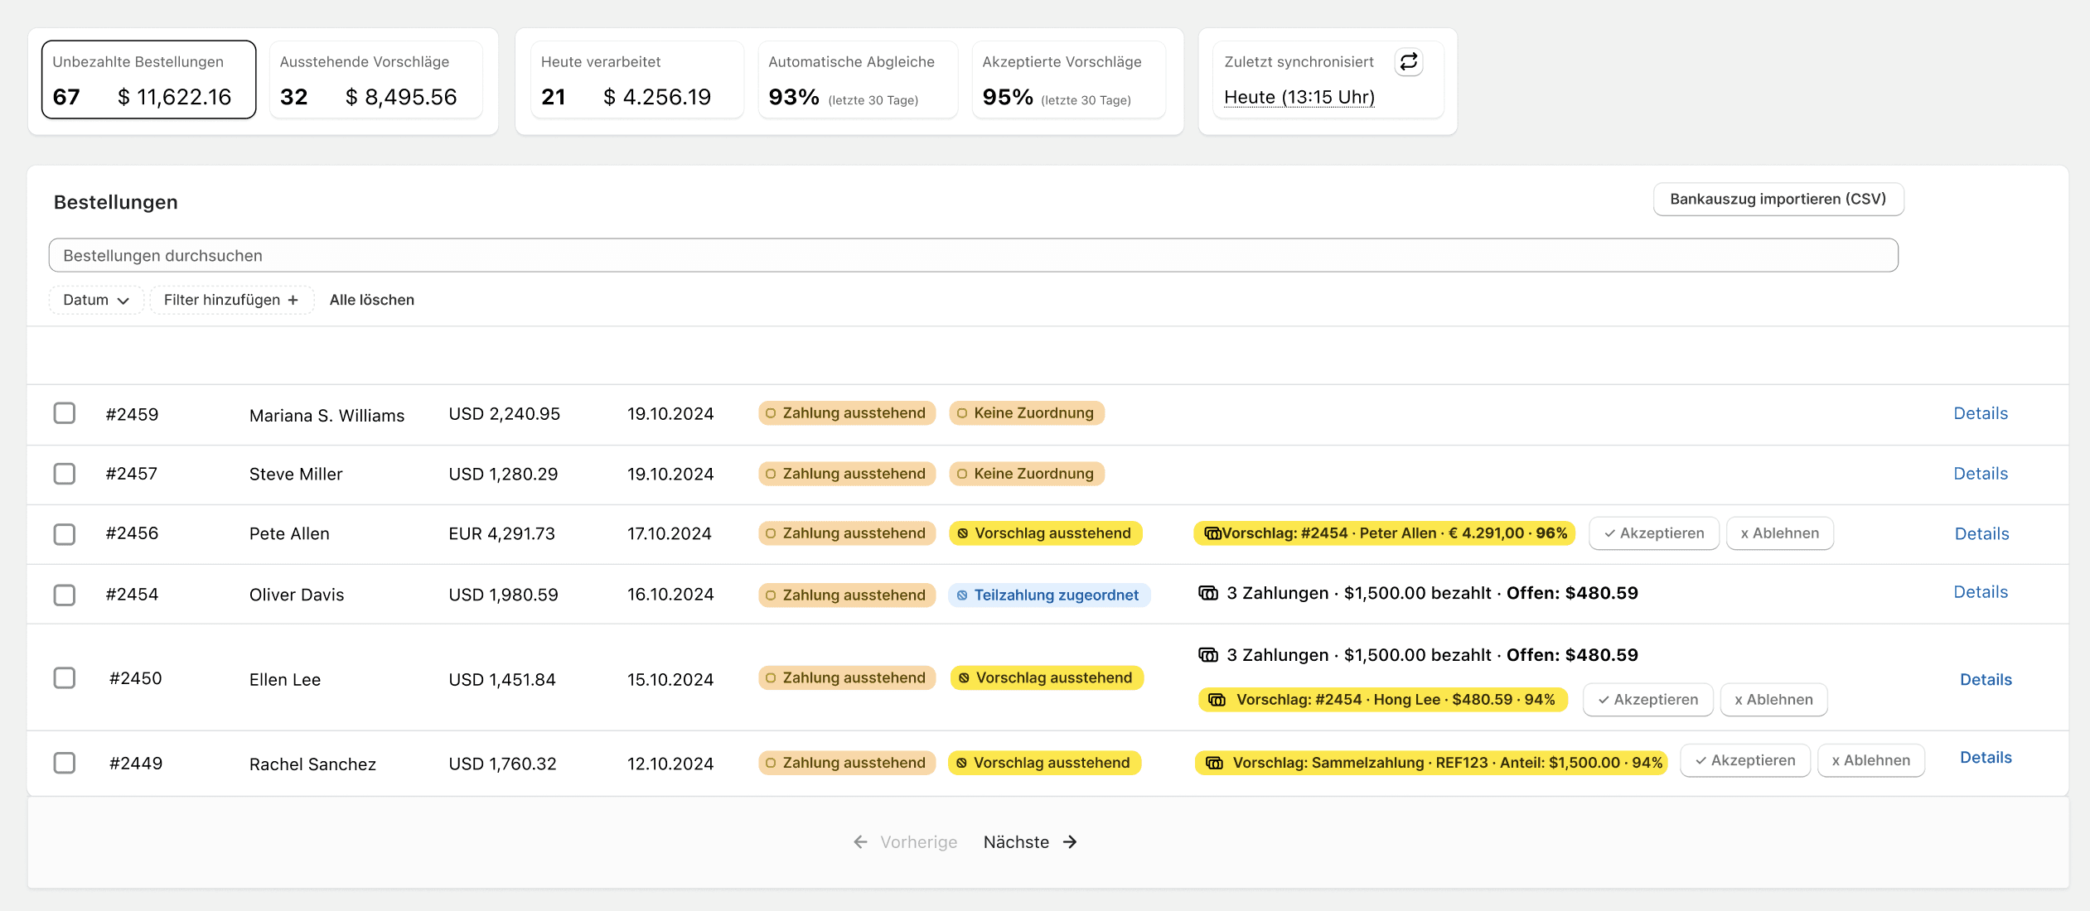Click Zahlung ausstehend badge for #2459

point(847,412)
